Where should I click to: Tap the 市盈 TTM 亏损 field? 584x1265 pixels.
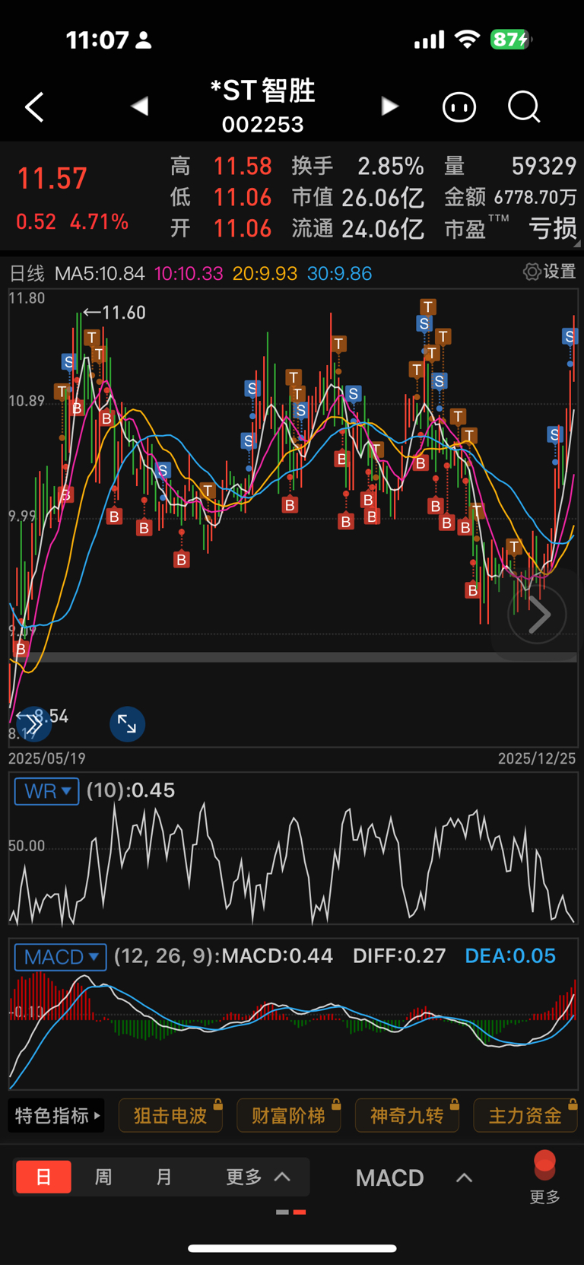pyautogui.click(x=510, y=228)
